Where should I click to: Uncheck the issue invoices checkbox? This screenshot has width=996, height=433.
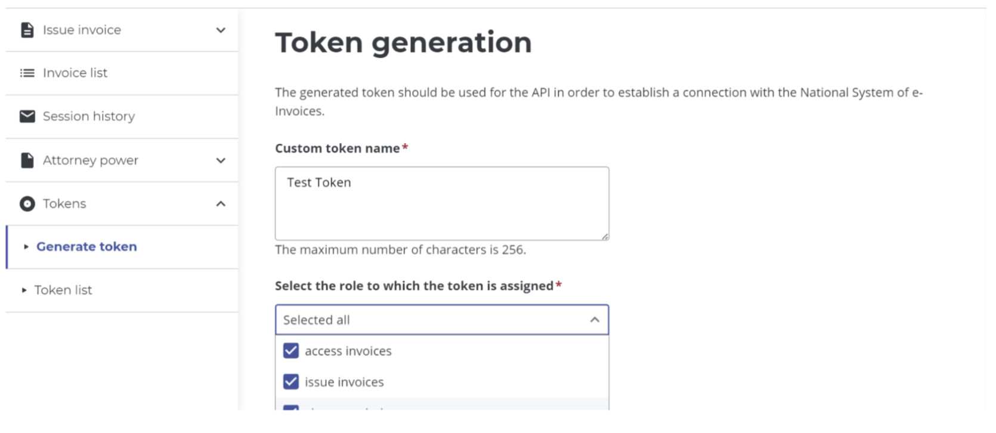pyautogui.click(x=291, y=382)
